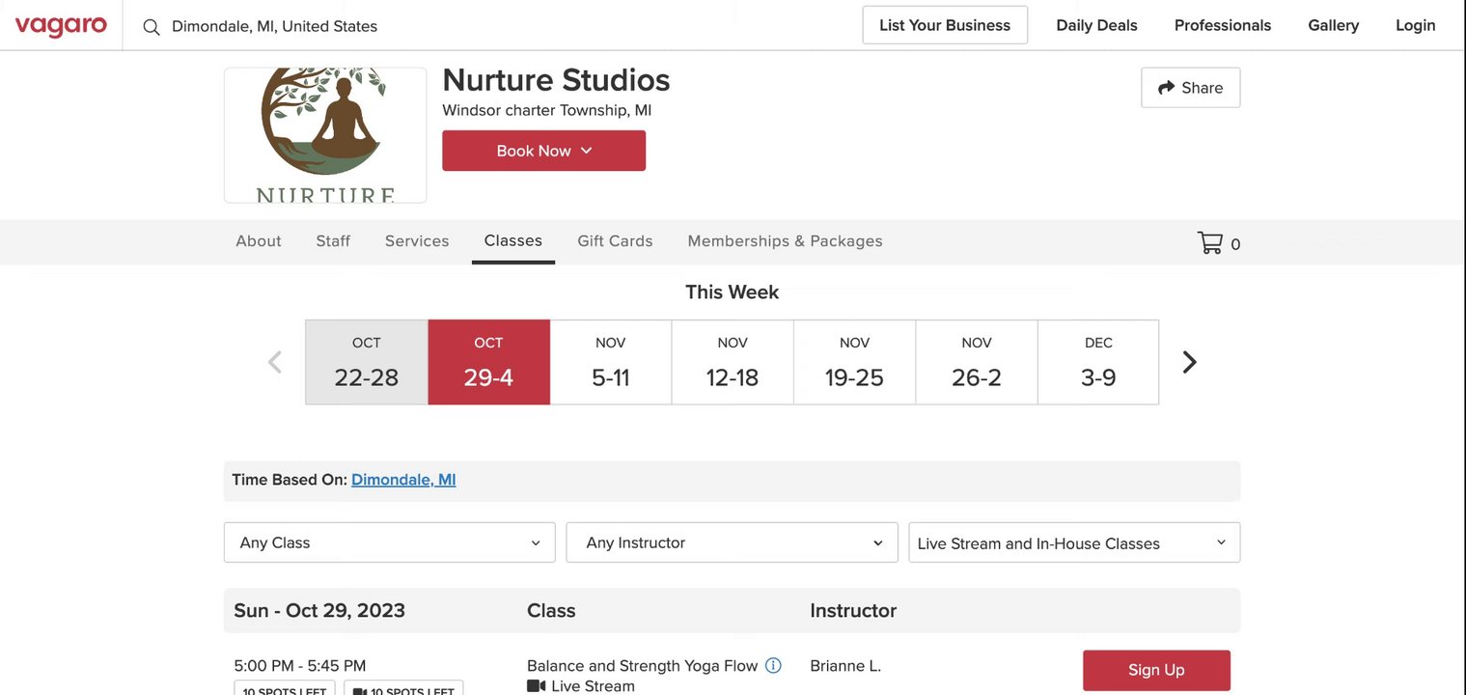Screen dimensions: 1466x695
Task: Go to previous weeks with left arrow
Action: [x=275, y=362]
